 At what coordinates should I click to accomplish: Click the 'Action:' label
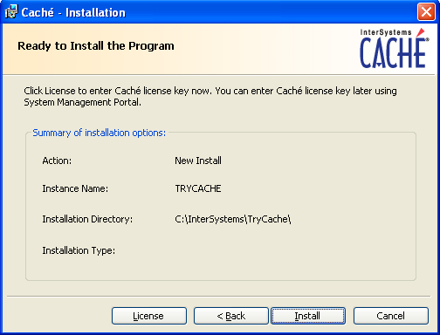click(57, 161)
